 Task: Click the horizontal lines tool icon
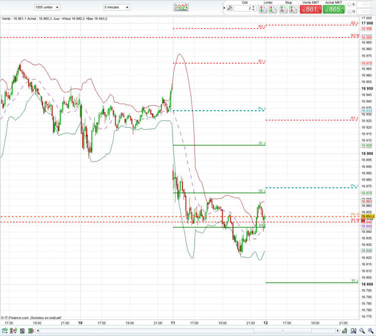pos(31,330)
